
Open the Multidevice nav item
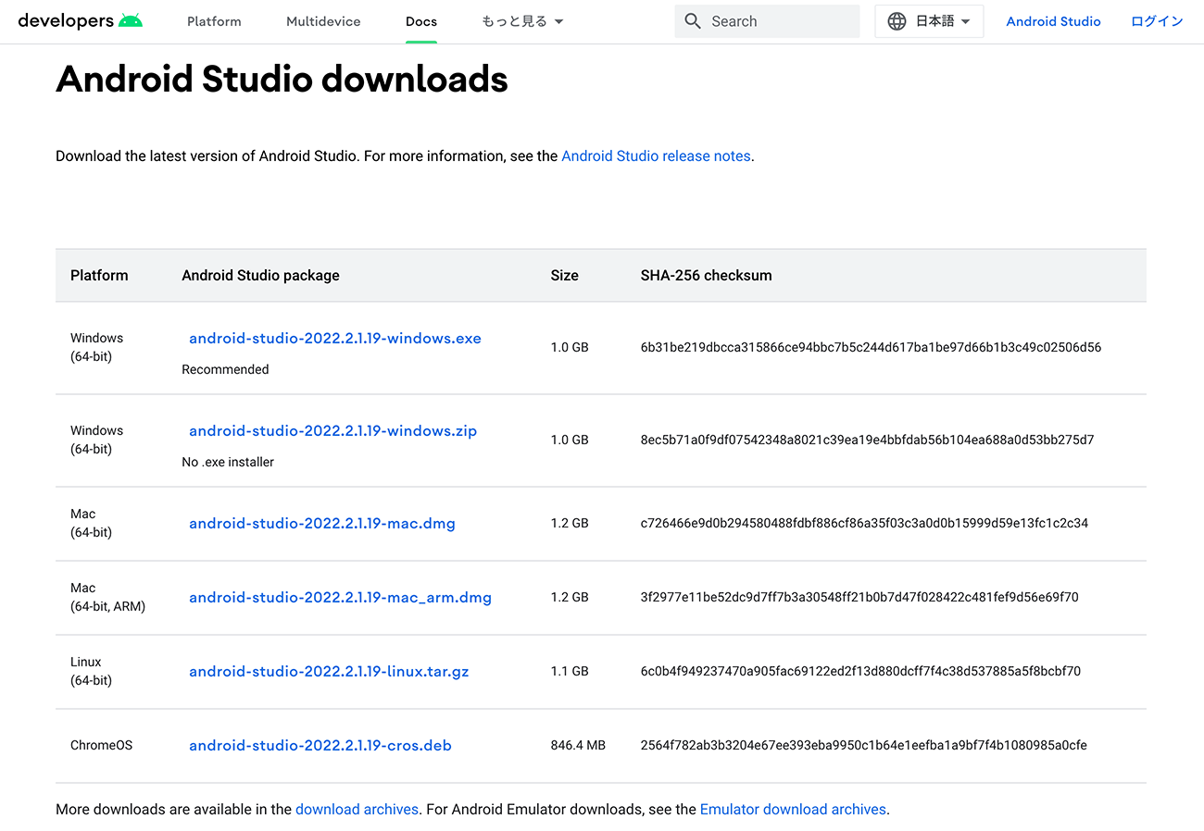(323, 21)
